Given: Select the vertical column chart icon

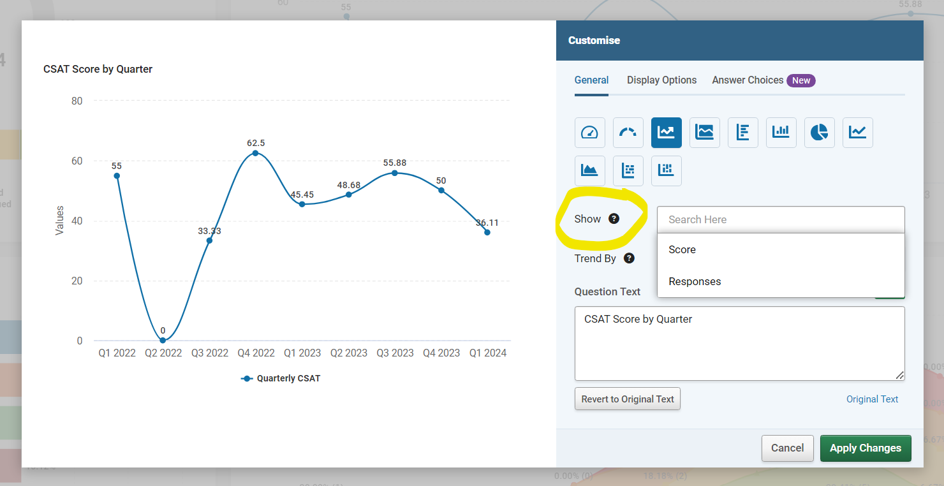Looking at the screenshot, I should coord(781,132).
